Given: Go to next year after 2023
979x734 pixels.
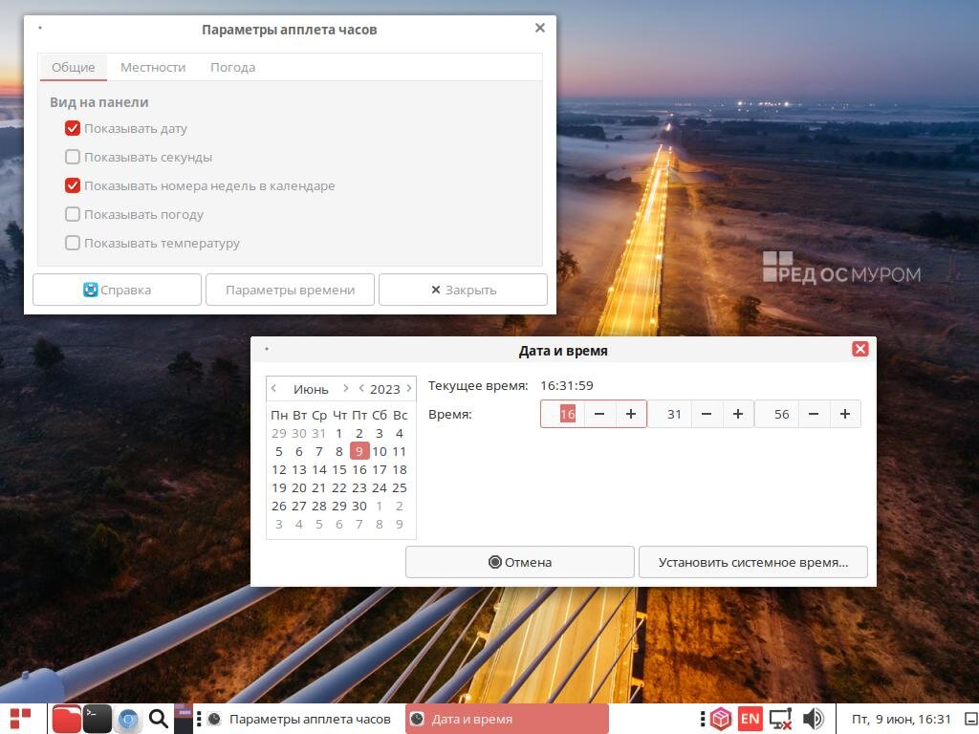Looking at the screenshot, I should pos(409,388).
